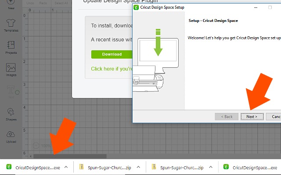Click Select All in the Design Space toolbar
This screenshot has height=175, width=281.
pyautogui.click(x=61, y=3)
